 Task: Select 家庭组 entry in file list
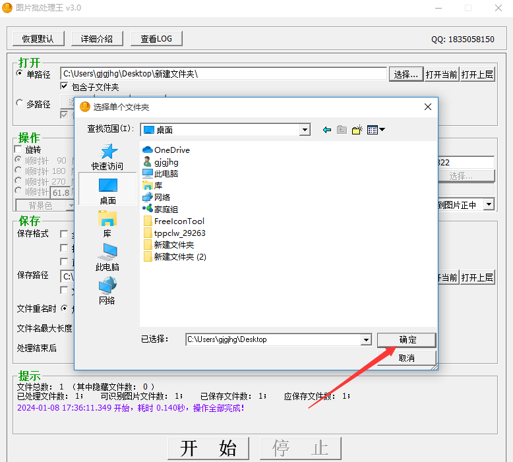pos(160,209)
